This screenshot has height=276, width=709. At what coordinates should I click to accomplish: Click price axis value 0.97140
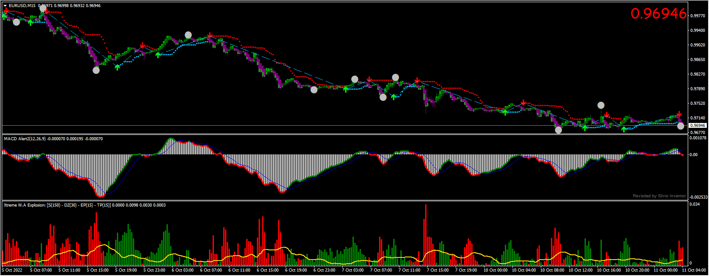point(697,118)
